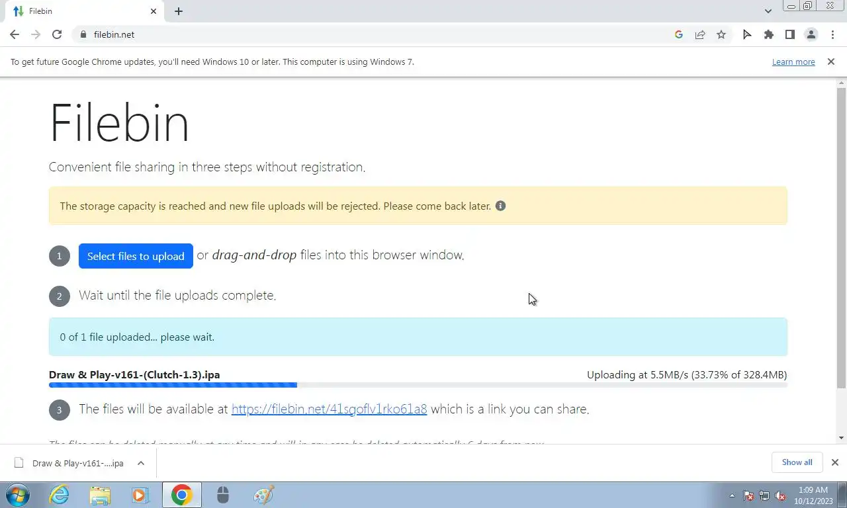Click the browser forward arrow

pyautogui.click(x=36, y=34)
